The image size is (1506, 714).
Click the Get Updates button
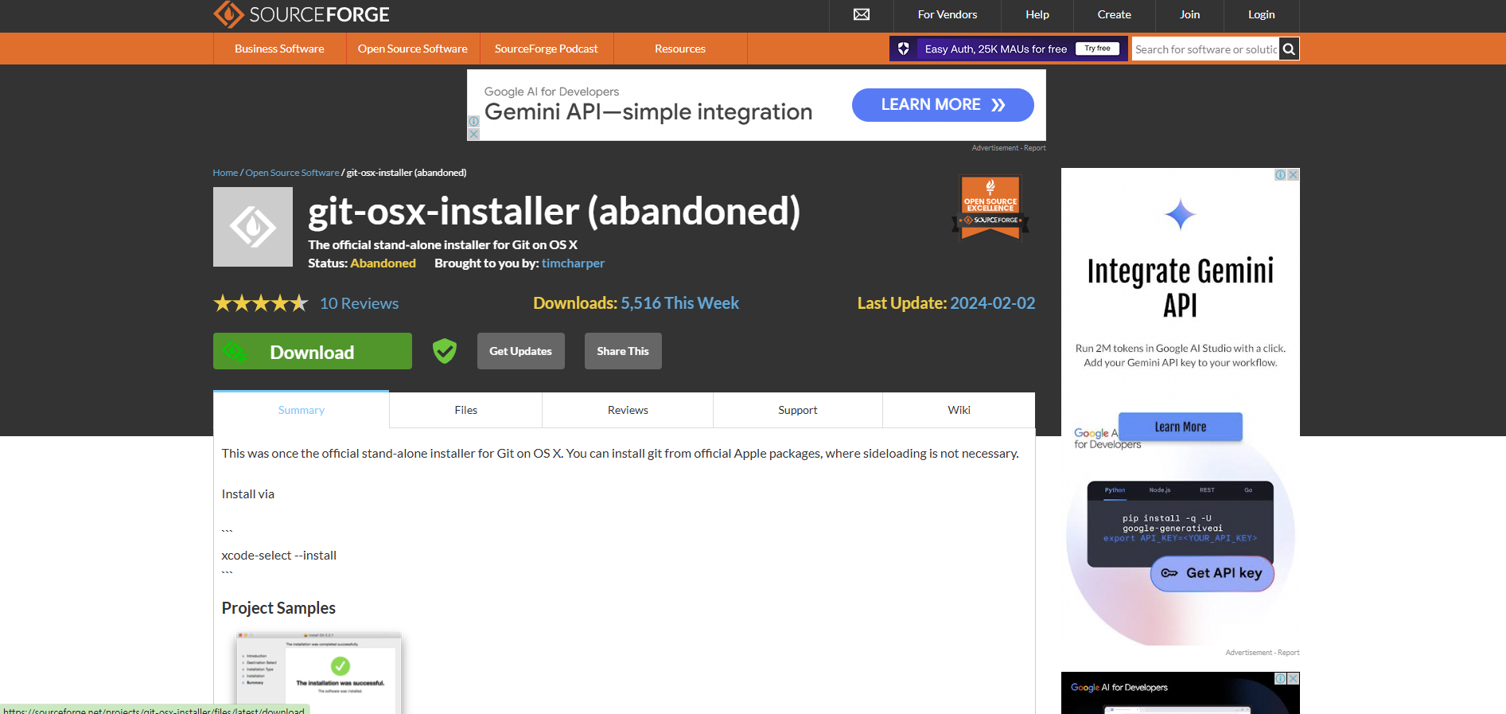coord(521,351)
